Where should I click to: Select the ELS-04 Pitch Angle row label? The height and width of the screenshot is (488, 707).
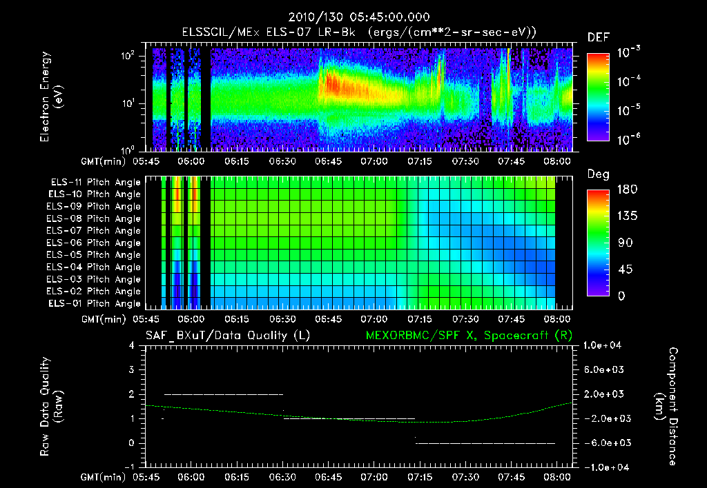[94, 267]
